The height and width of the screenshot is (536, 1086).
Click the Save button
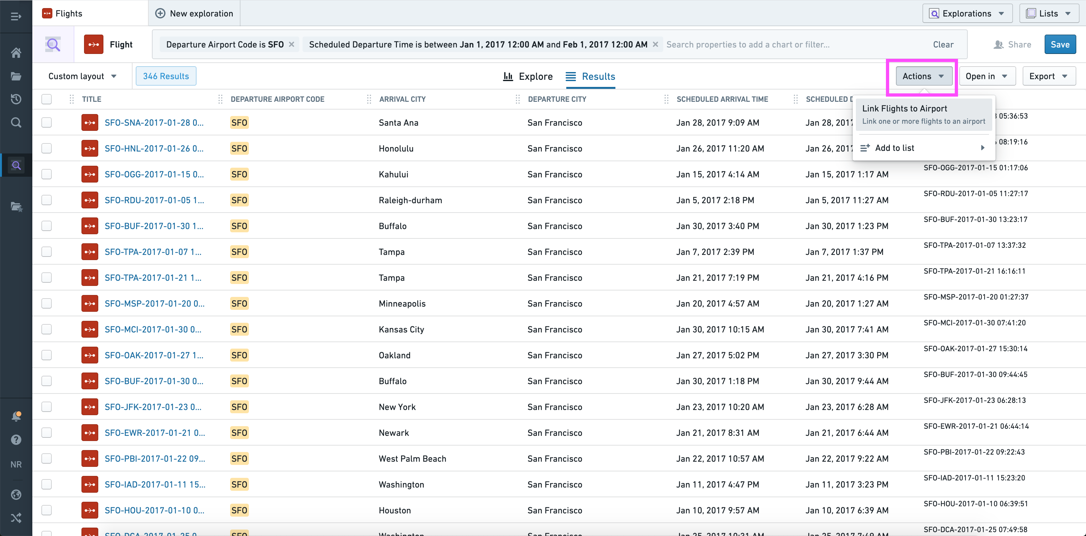pyautogui.click(x=1060, y=44)
